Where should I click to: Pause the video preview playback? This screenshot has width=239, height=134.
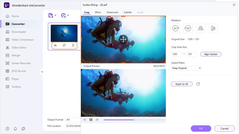91,120
